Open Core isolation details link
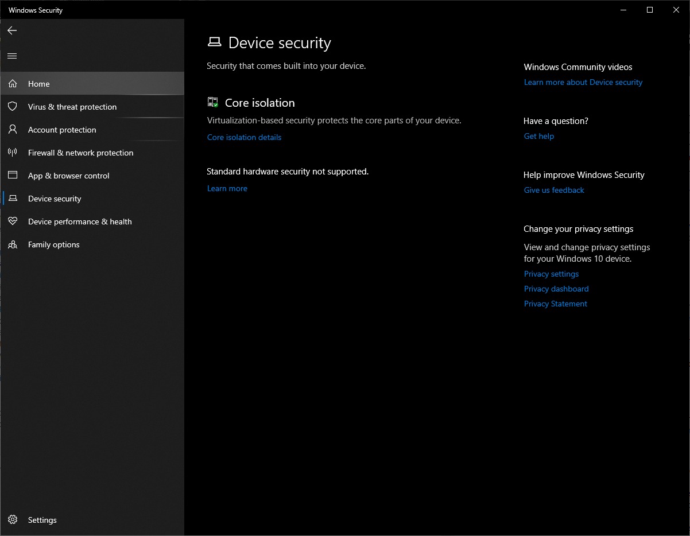 point(244,137)
